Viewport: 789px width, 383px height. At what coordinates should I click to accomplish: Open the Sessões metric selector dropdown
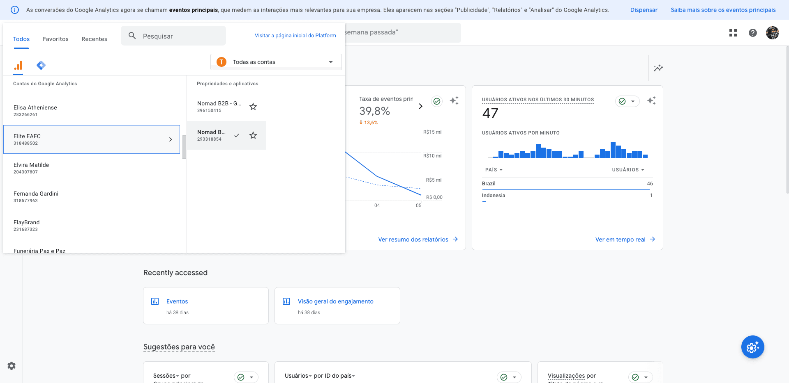point(166,376)
